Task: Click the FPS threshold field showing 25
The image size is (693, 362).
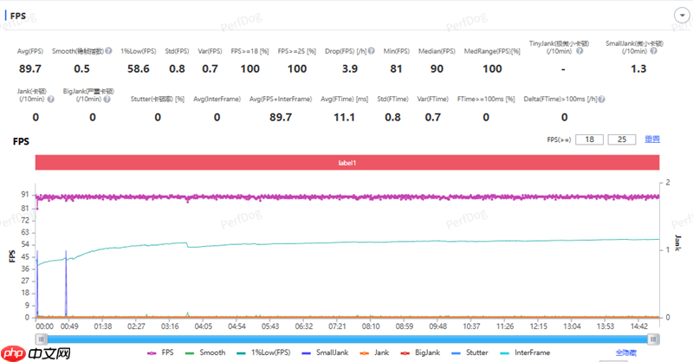Action: pos(621,139)
